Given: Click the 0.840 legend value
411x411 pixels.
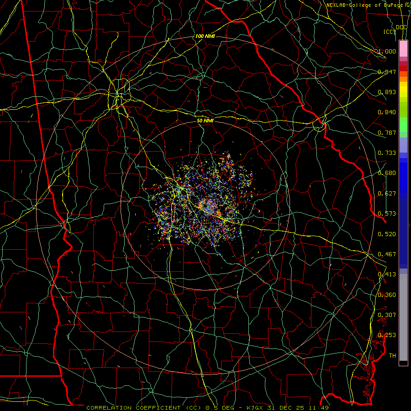Looking at the screenshot, I should [387, 112].
